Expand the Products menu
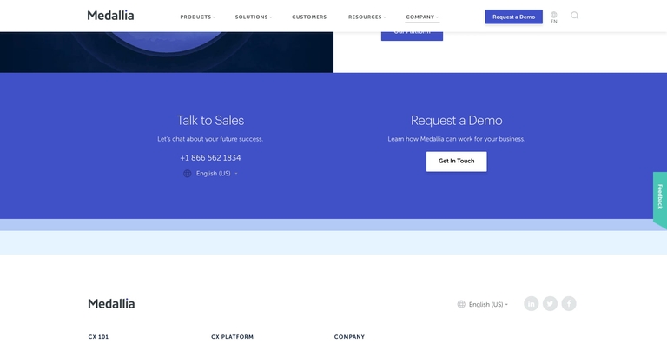Viewport: 667px width, 344px height. click(197, 17)
